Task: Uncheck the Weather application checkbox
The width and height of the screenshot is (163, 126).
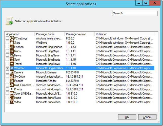Action: tap(7, 68)
